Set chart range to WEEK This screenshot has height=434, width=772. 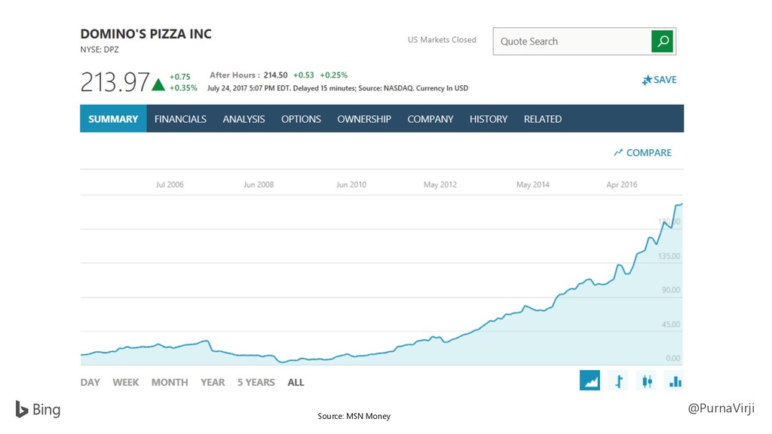click(x=126, y=382)
